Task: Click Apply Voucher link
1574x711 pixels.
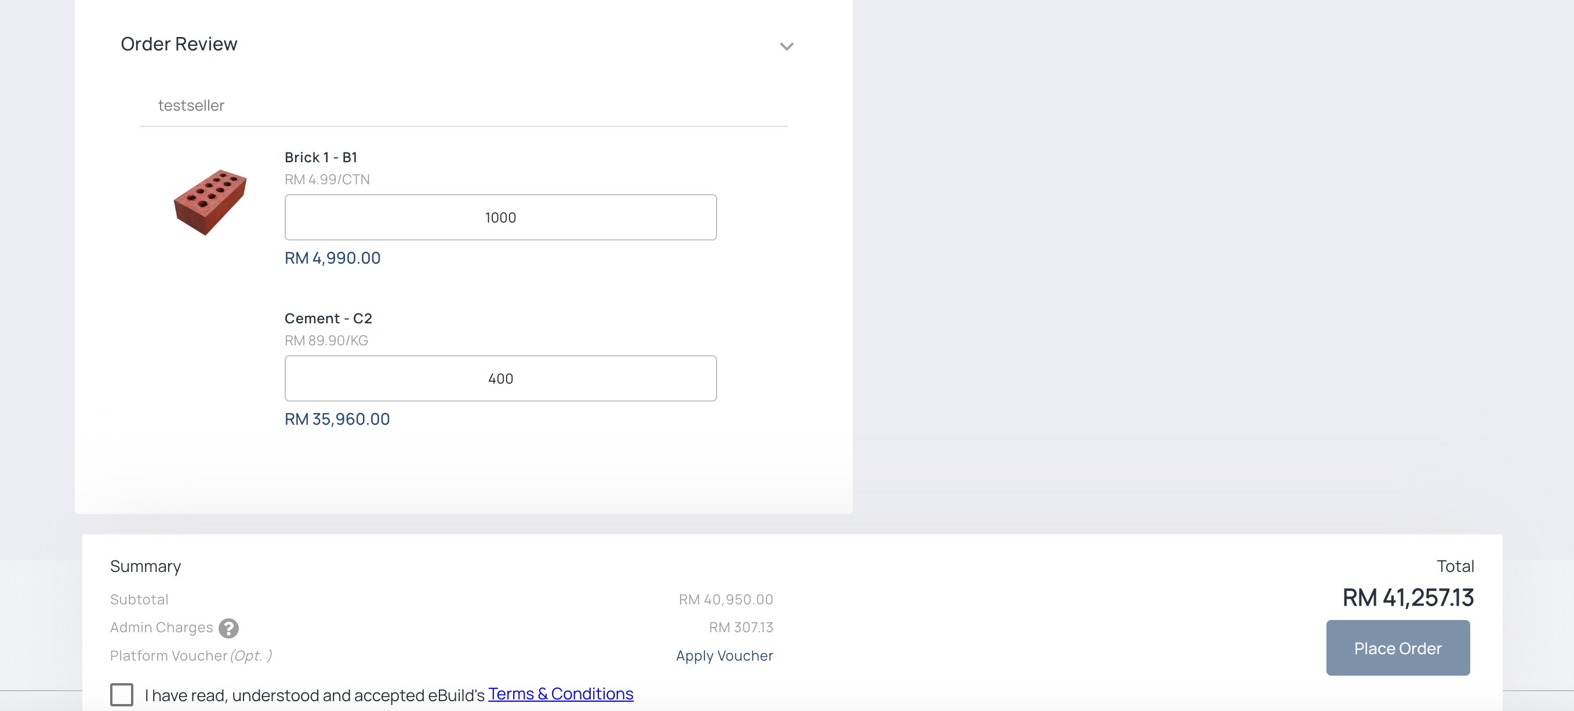Action: pos(724,655)
